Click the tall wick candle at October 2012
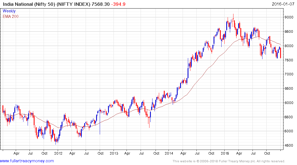297x165 pixels. (100, 121)
